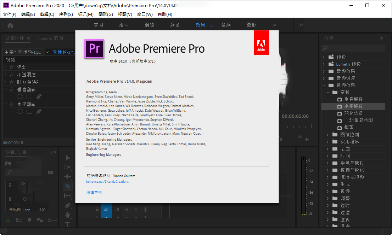392x235 pixels.
Task: Open the Lumetri 范围 tab
Action: (x=51, y=39)
